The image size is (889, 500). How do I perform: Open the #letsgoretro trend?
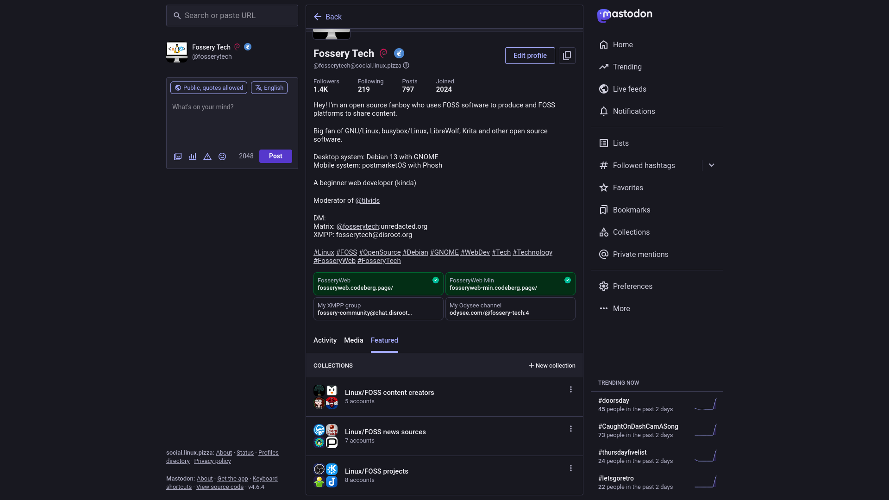[616, 478]
